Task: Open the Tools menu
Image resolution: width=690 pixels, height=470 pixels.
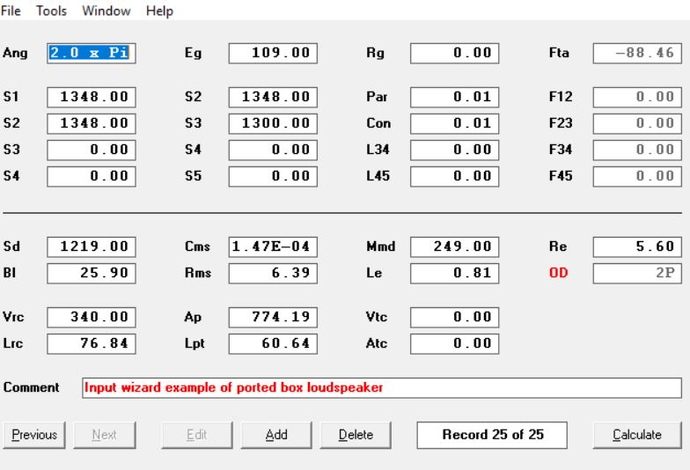Action: pyautogui.click(x=51, y=11)
